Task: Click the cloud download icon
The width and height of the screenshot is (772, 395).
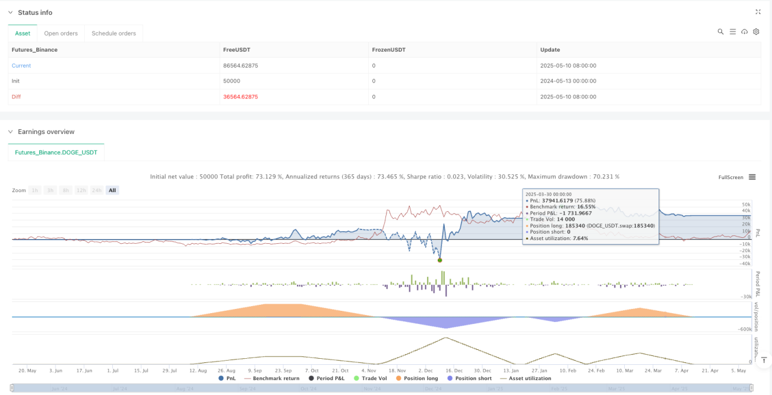Action: pyautogui.click(x=744, y=31)
